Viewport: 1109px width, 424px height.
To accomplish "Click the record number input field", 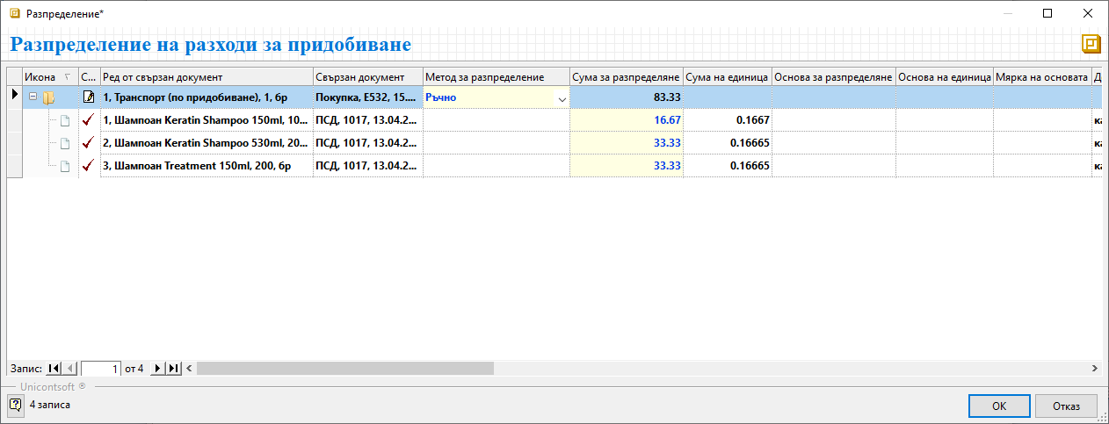I will pyautogui.click(x=100, y=369).
